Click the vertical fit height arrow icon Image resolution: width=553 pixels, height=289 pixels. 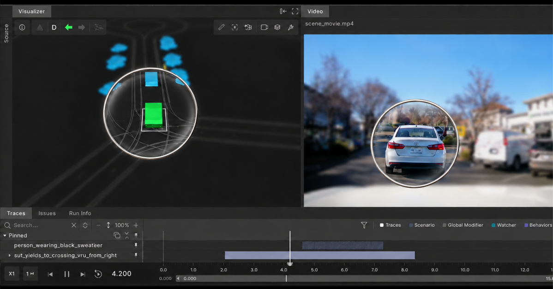tap(108, 225)
